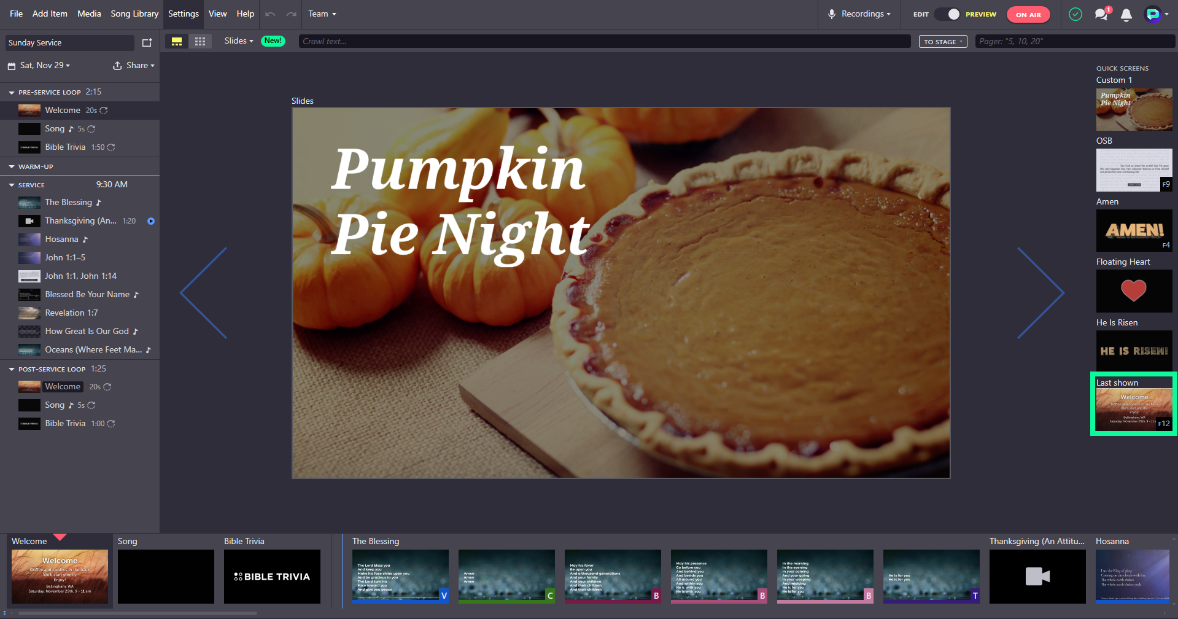Open the Media menu
Image resolution: width=1178 pixels, height=619 pixels.
(89, 14)
